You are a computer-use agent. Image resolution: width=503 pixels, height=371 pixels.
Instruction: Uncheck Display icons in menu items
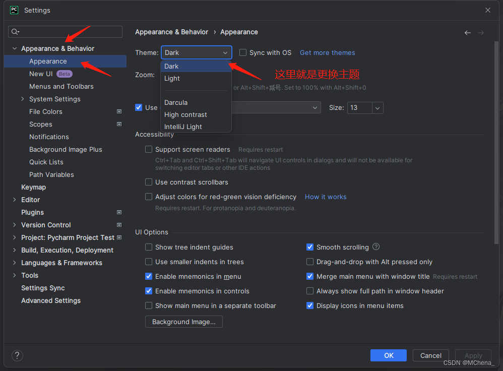point(310,305)
